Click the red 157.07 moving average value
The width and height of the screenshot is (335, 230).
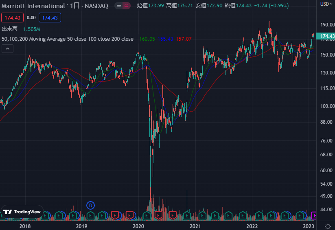184,39
